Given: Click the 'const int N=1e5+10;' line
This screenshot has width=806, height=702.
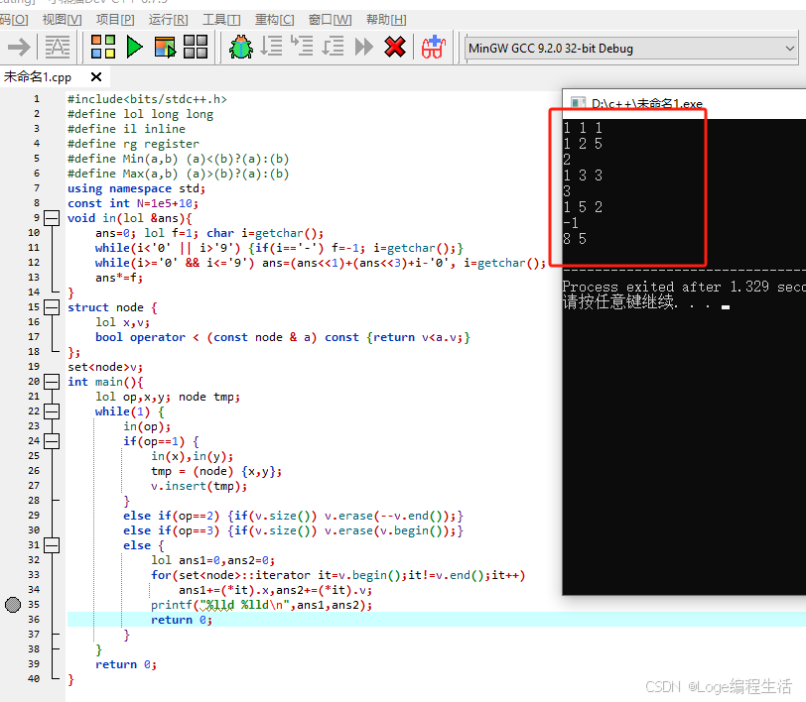Looking at the screenshot, I should pos(133,203).
